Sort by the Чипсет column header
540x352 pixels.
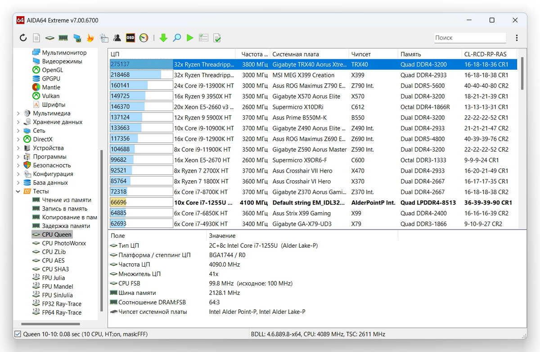(373, 54)
